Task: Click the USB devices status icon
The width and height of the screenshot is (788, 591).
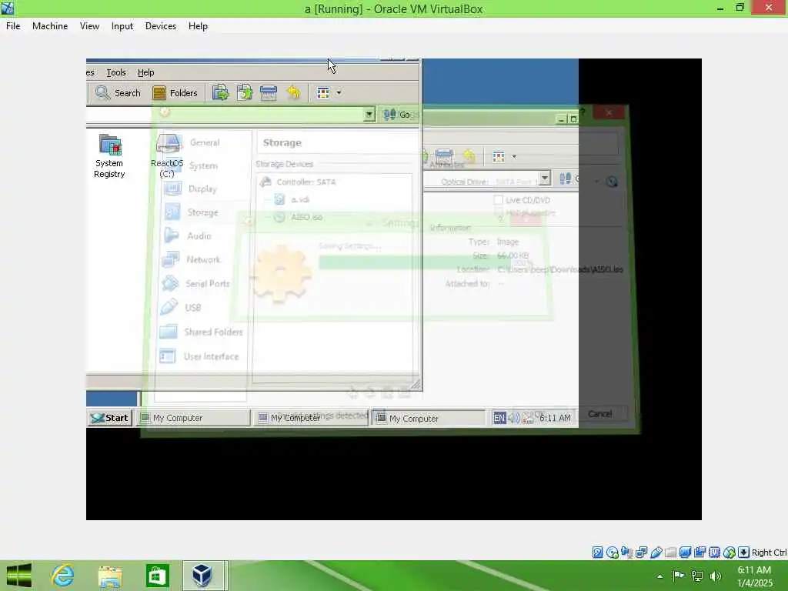Action: [656, 553]
